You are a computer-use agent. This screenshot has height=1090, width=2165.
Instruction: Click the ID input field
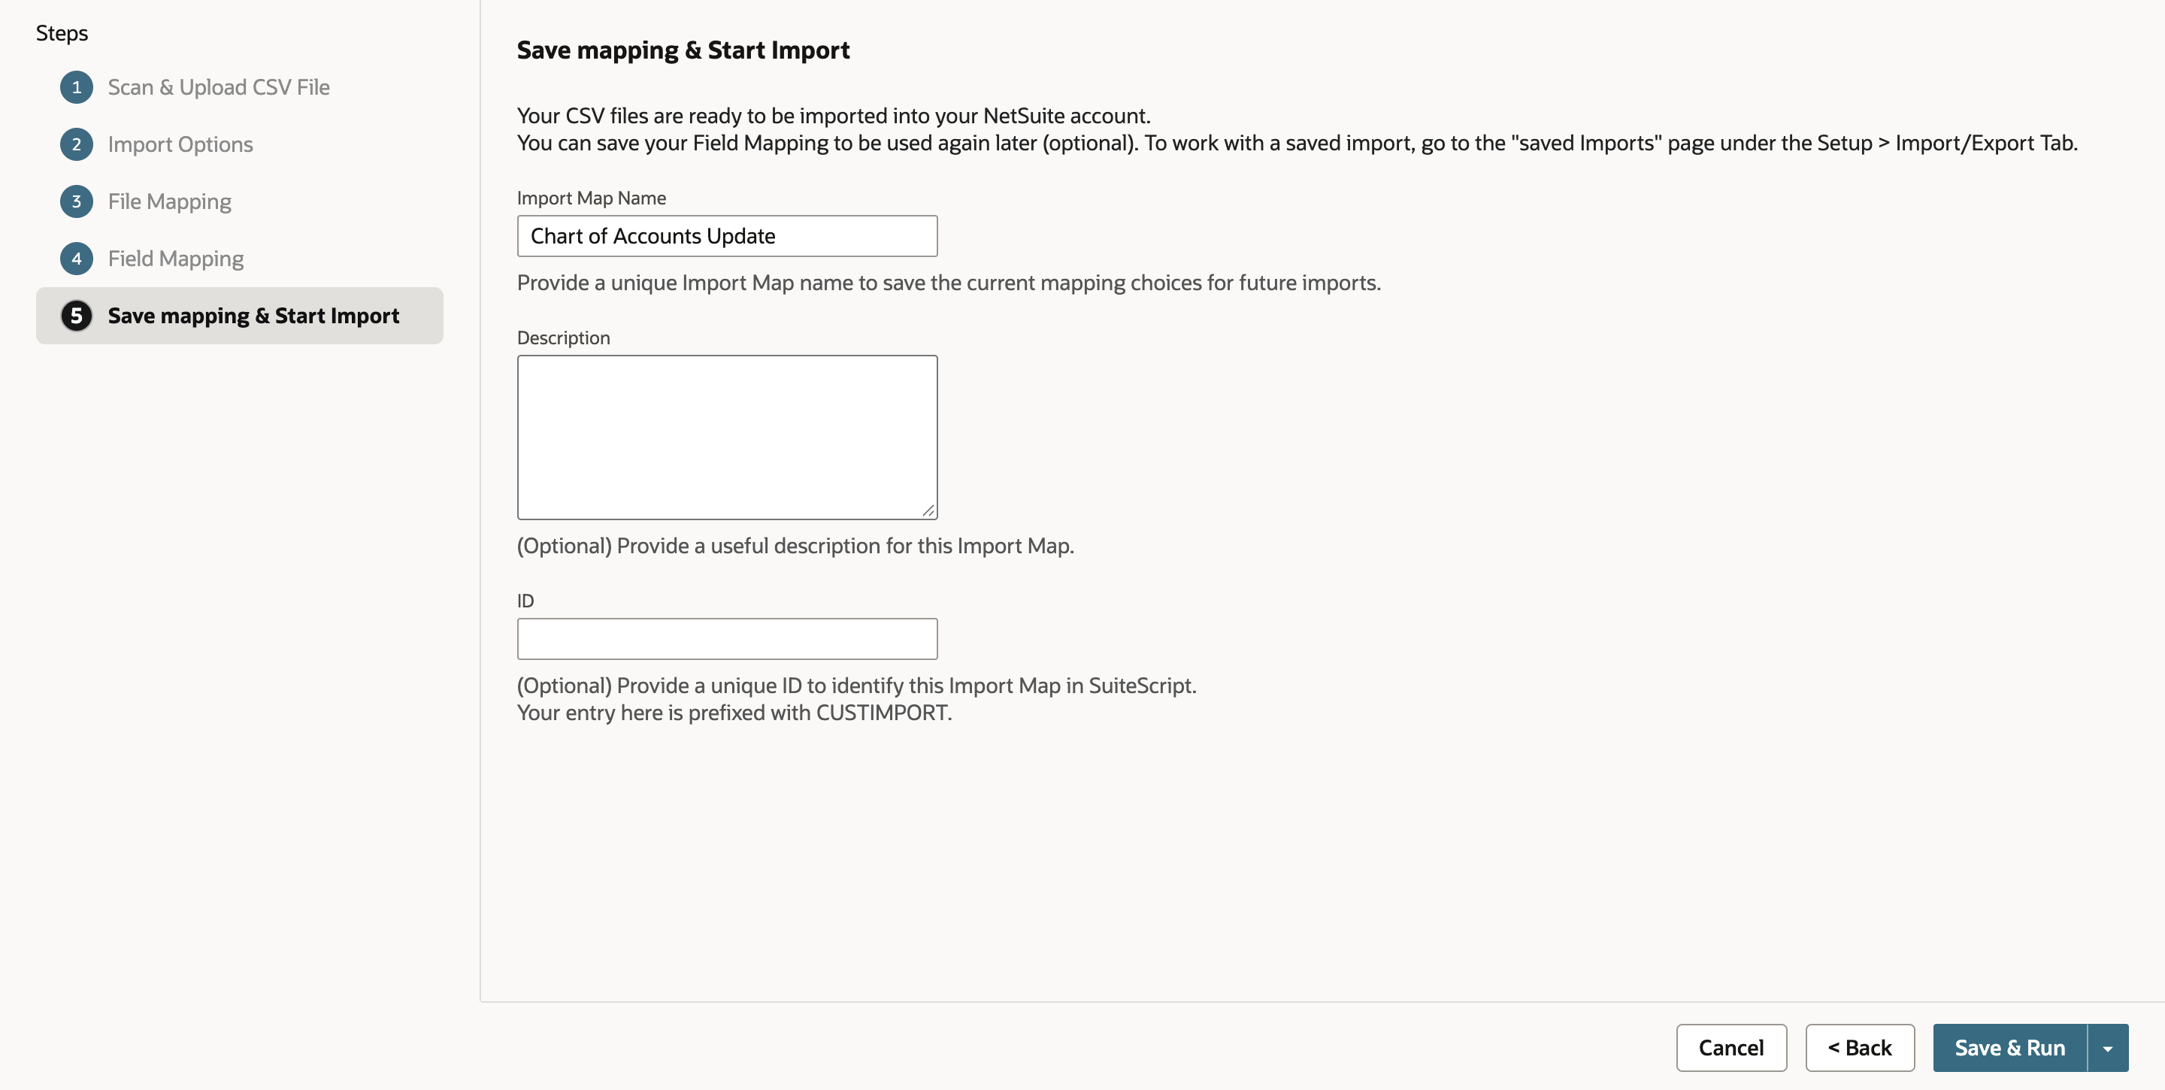[727, 639]
